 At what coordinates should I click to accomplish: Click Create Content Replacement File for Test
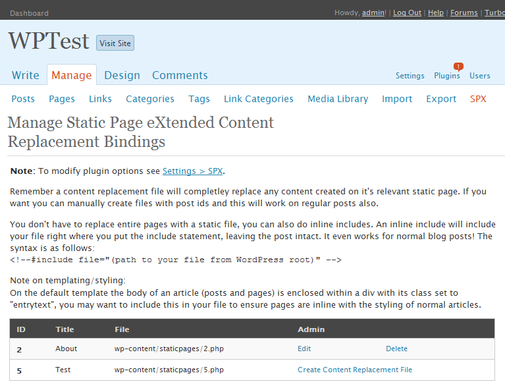(355, 370)
